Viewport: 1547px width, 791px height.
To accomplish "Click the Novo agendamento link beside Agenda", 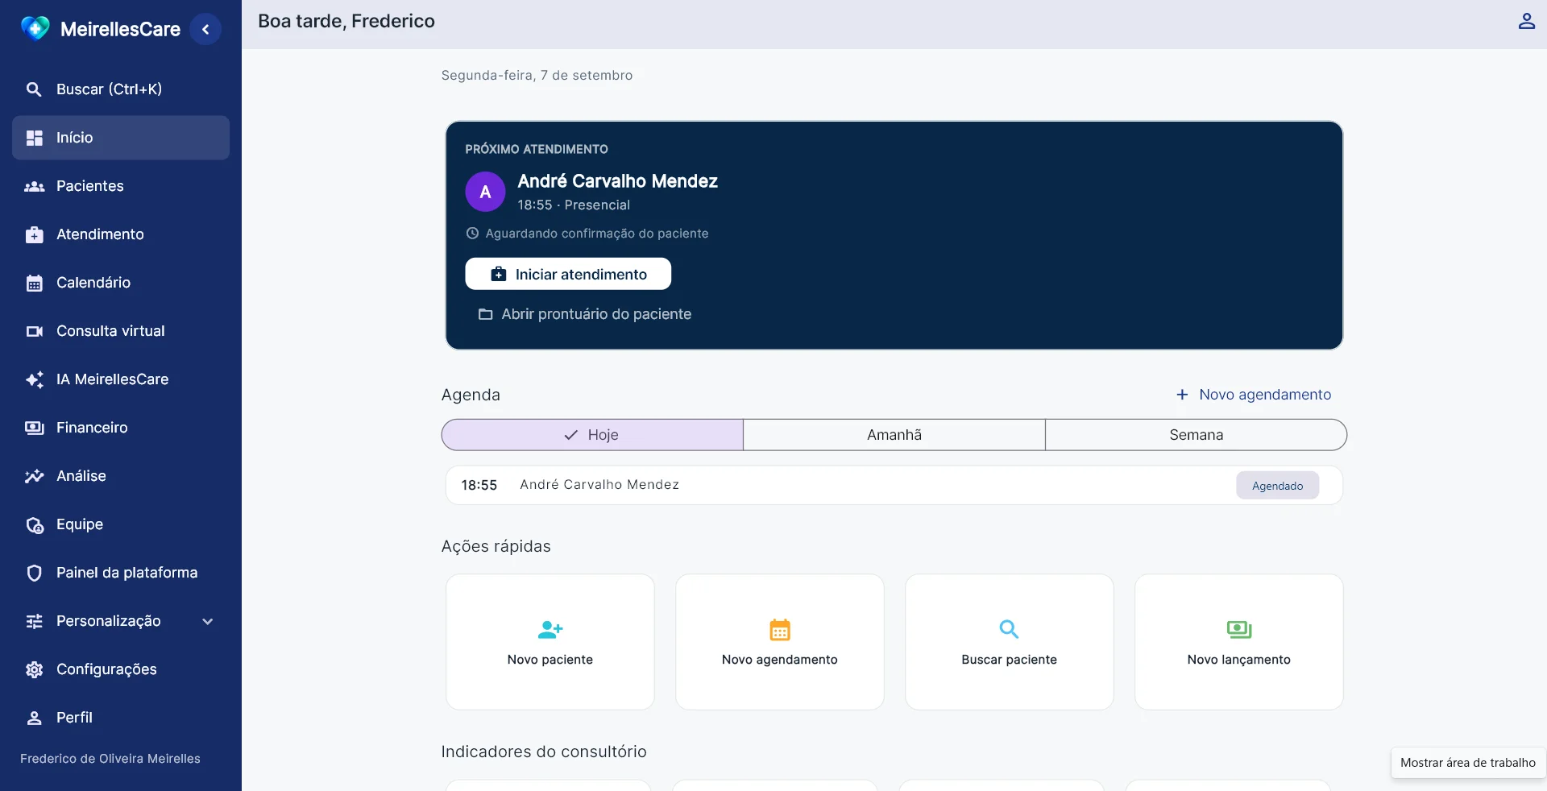I will coord(1253,395).
